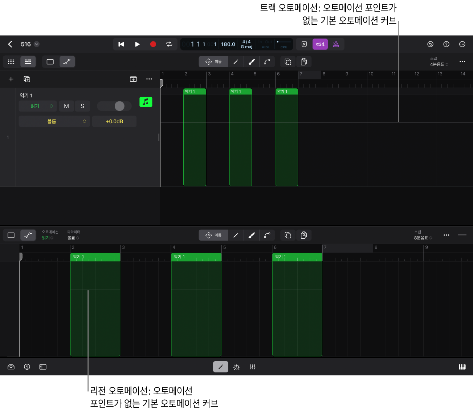Click the copy icon in editor toolbar
This screenshot has width=473, height=411.
click(x=304, y=235)
